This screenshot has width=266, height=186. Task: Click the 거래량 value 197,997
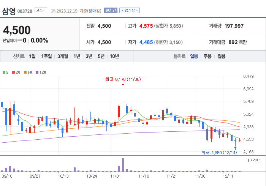click(234, 26)
